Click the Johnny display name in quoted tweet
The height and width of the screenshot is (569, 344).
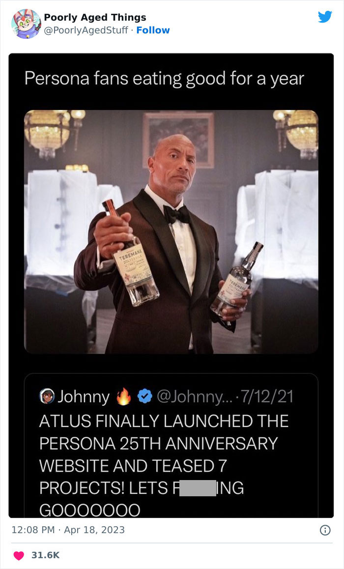(x=84, y=397)
